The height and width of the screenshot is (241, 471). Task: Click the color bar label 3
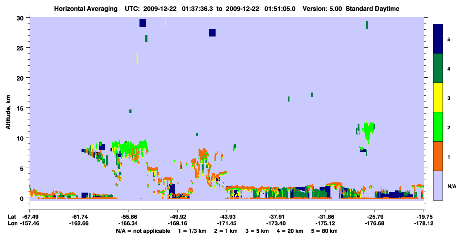(x=449, y=98)
